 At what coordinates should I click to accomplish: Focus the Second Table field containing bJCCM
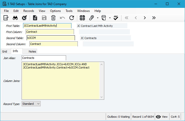pos(51,38)
